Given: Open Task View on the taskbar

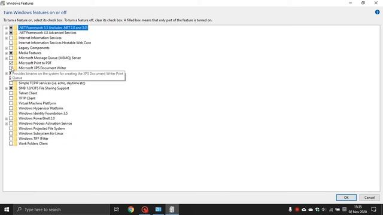Looking at the screenshot, I should [x=117, y=210].
